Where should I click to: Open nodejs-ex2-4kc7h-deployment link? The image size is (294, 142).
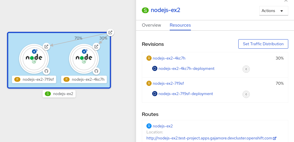pyautogui.click(x=186, y=68)
